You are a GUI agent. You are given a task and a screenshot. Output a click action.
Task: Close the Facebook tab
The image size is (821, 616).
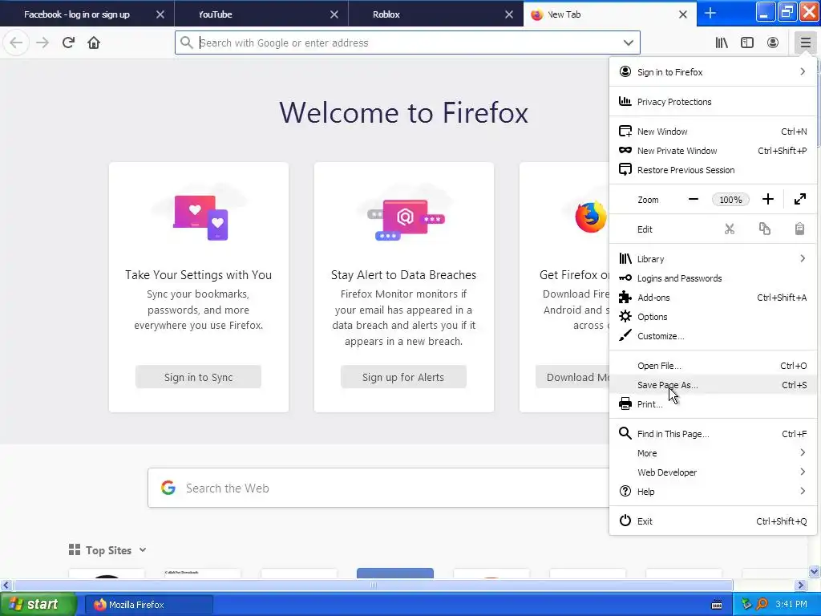pos(160,14)
